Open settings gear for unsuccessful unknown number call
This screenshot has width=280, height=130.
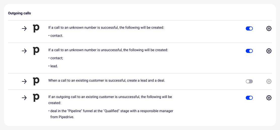coord(269,51)
